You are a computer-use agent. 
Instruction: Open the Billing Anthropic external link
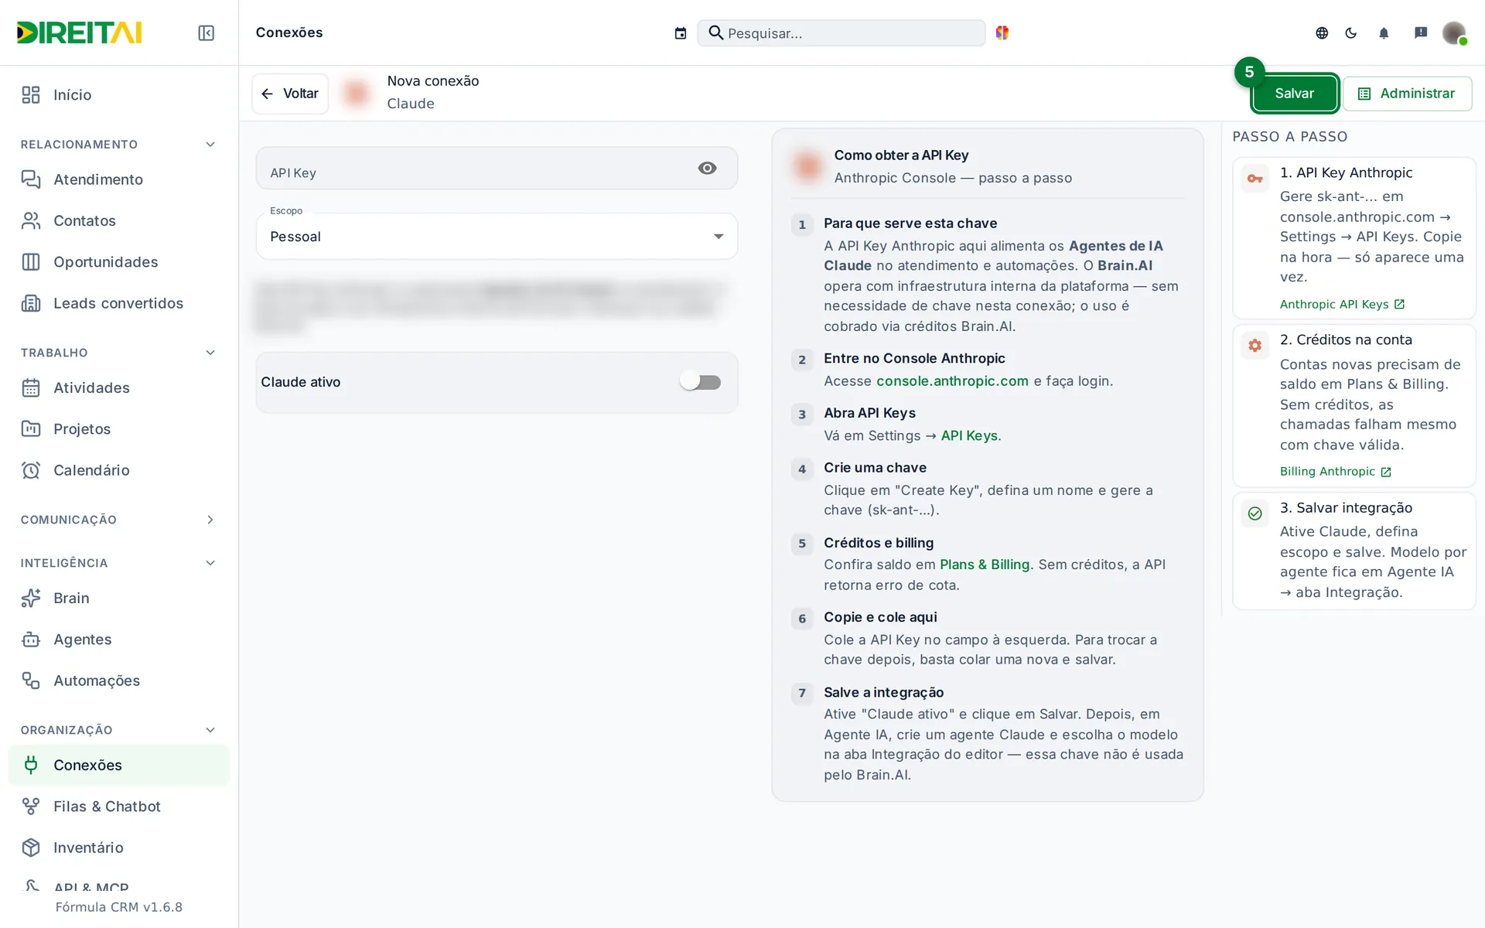click(1335, 472)
